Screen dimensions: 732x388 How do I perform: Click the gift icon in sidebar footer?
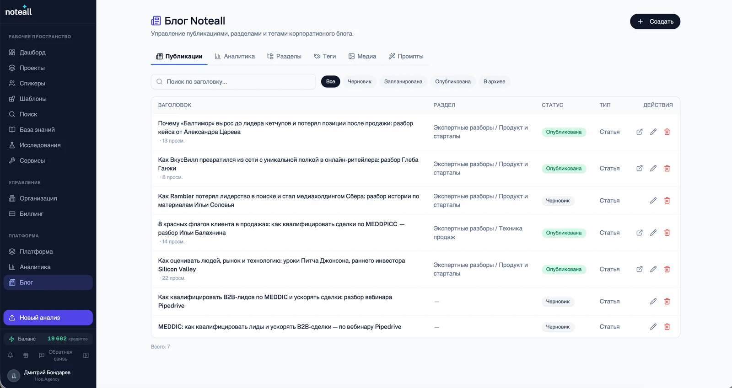coord(26,356)
